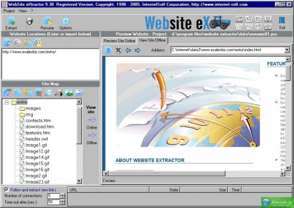
Task: Click the Number of connections input field
Action: pos(53,196)
